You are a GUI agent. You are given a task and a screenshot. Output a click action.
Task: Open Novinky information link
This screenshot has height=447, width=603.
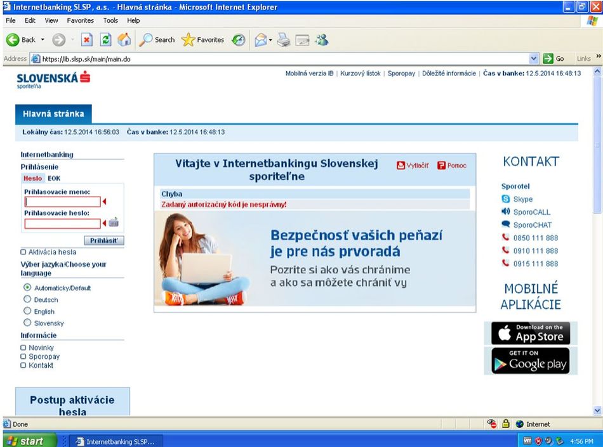tap(41, 347)
